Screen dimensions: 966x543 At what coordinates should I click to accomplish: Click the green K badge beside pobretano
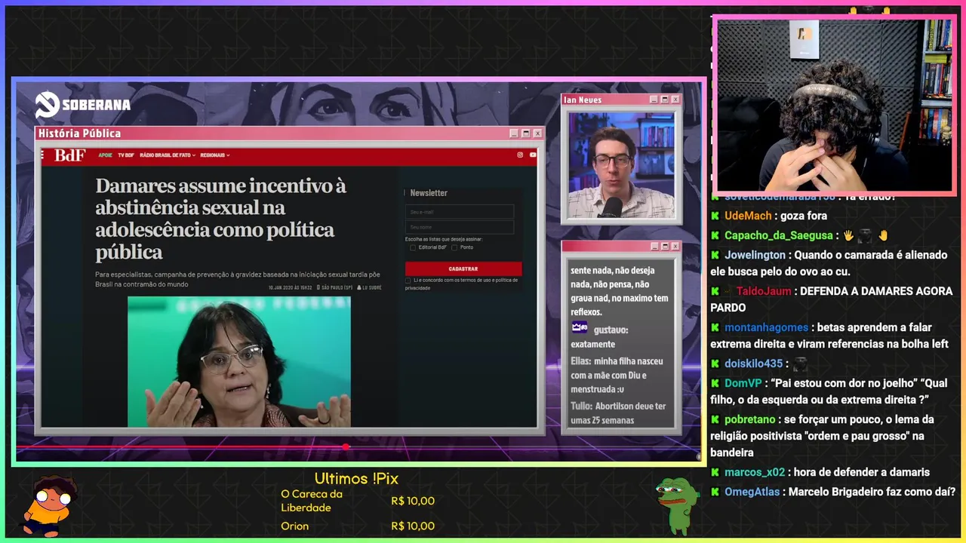tap(715, 419)
